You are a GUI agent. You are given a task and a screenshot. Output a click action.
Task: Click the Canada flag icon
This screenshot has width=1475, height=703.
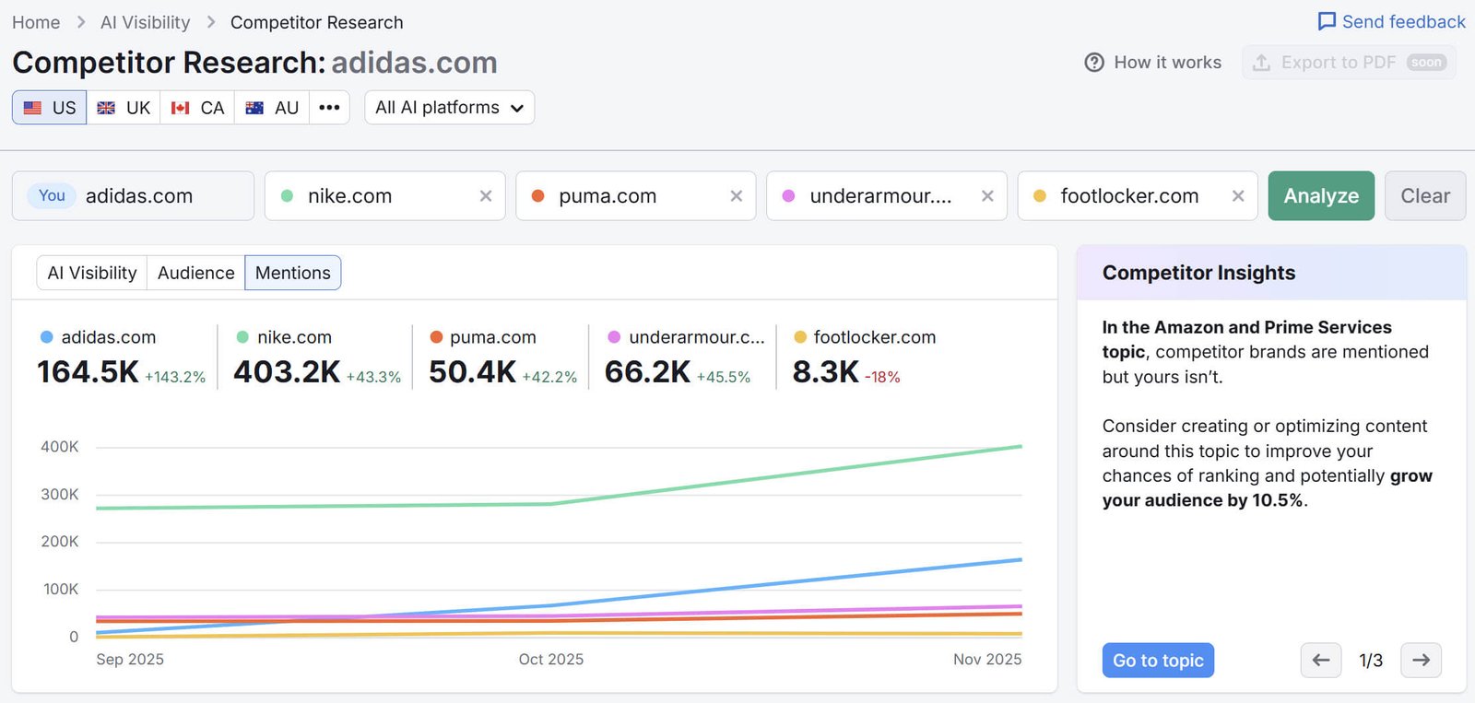pos(180,108)
